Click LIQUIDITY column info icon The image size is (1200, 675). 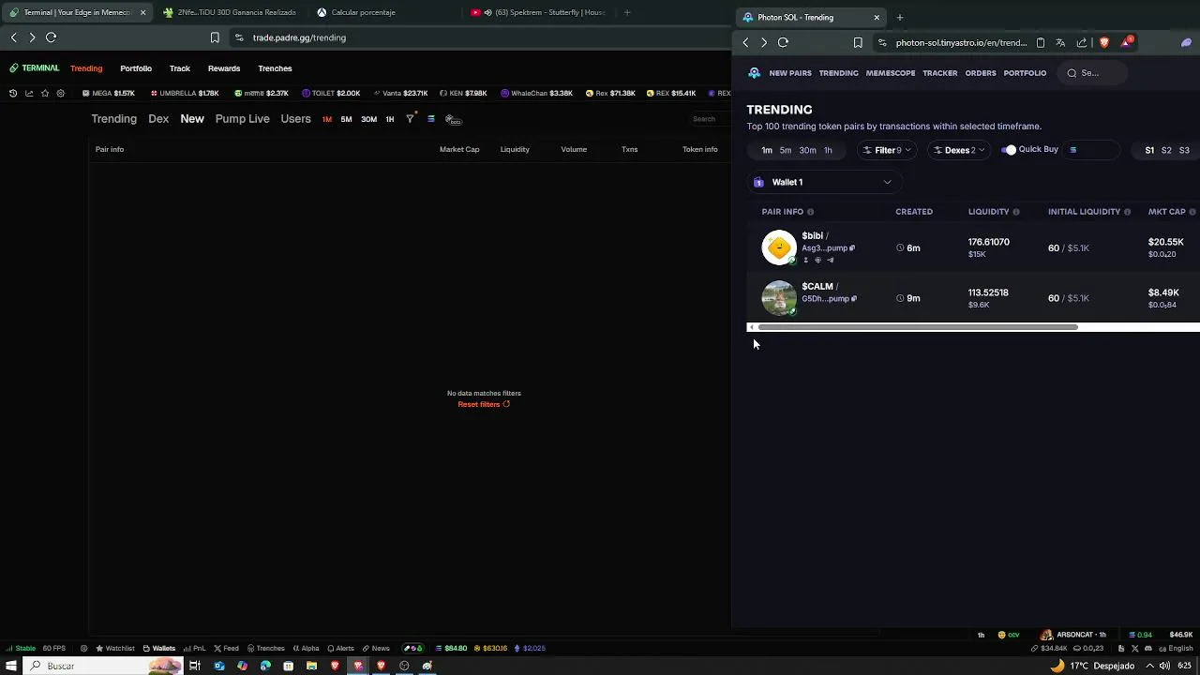tap(1015, 212)
